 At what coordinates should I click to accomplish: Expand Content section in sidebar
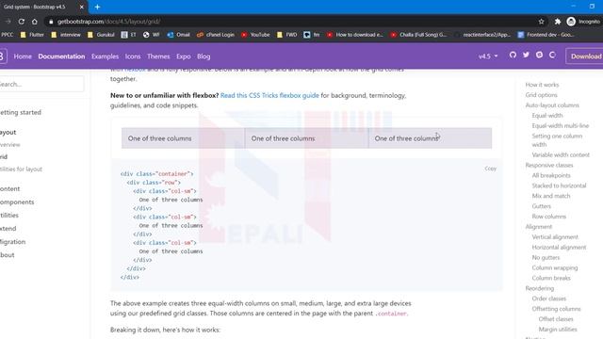[10, 188]
